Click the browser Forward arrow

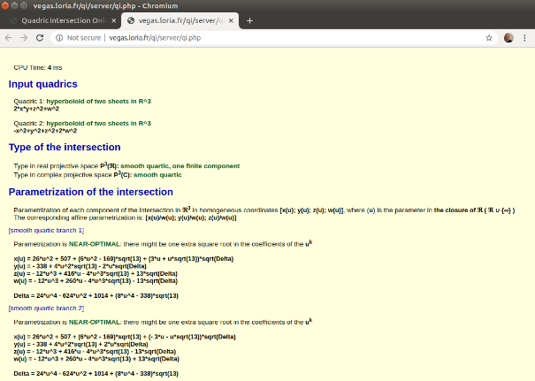click(24, 38)
